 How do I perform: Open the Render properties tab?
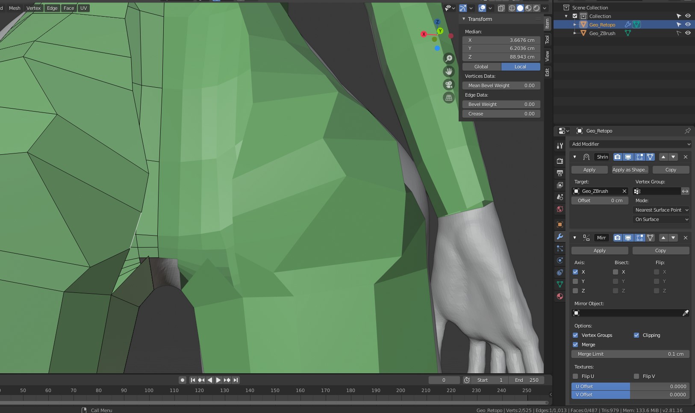[560, 161]
